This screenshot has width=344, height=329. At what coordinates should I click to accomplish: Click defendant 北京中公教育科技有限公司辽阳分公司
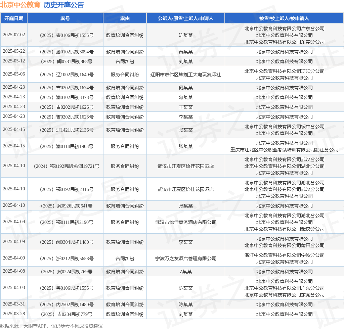tap(284, 71)
